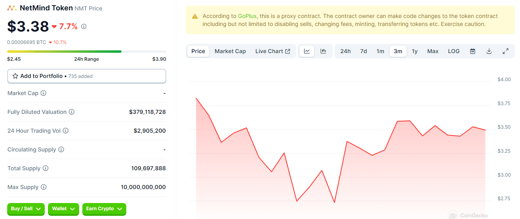Viewport: 520px width, 219px height.
Task: Select the 7d time range
Action: pyautogui.click(x=363, y=51)
